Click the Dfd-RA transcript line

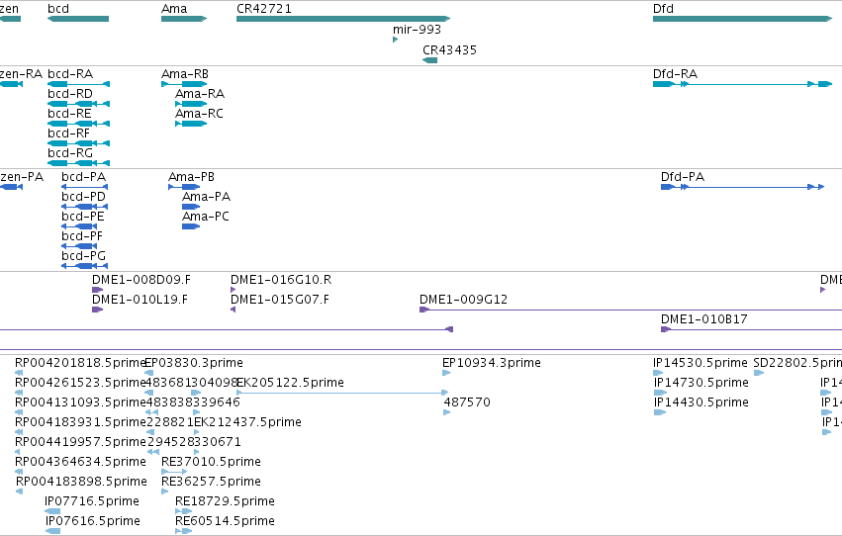click(x=743, y=84)
